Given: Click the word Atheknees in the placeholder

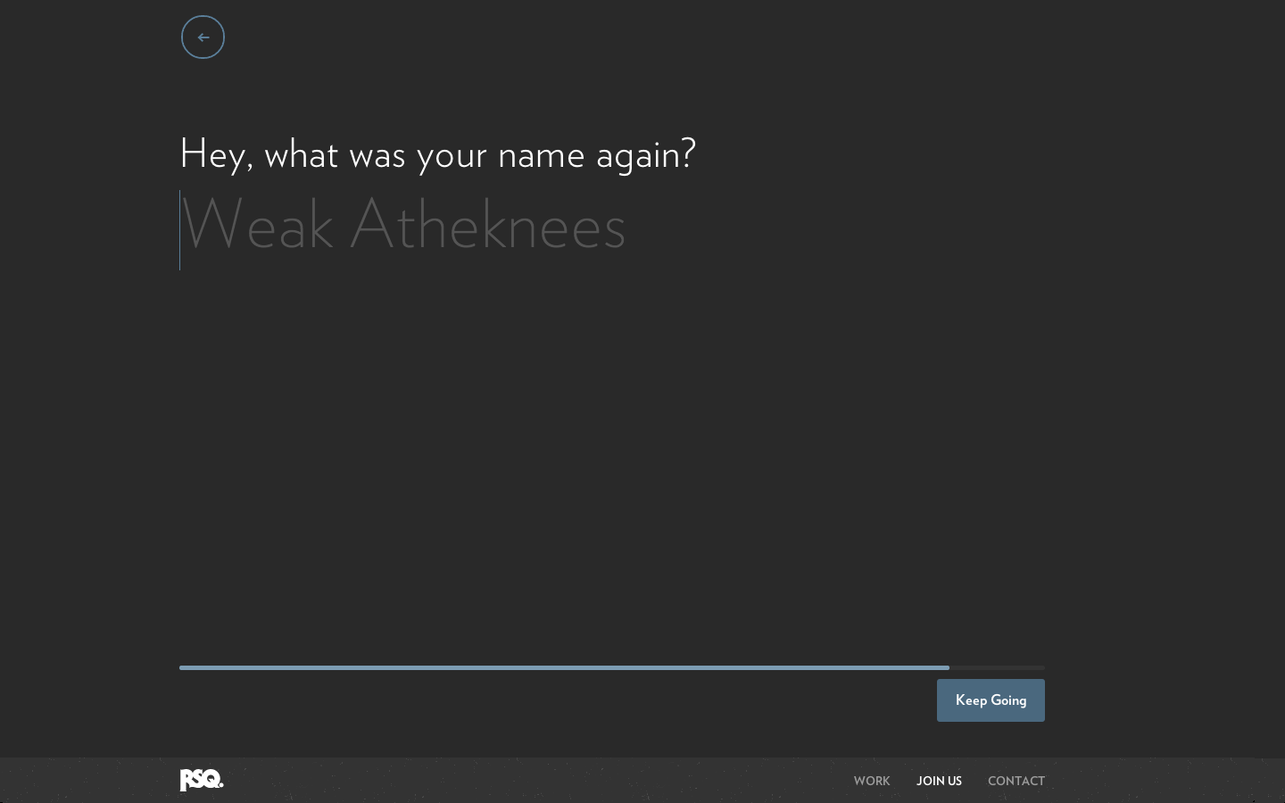Looking at the screenshot, I should click(x=488, y=227).
